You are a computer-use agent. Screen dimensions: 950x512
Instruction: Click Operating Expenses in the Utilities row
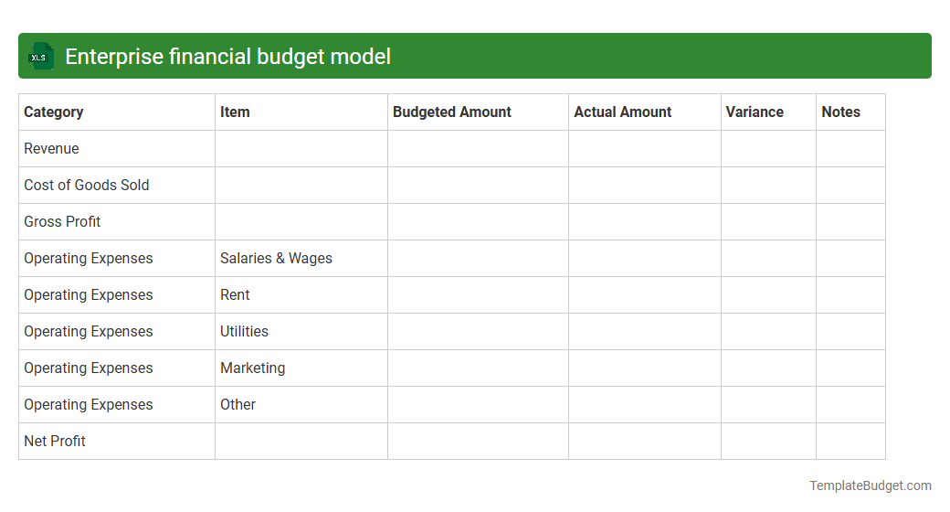point(117,331)
